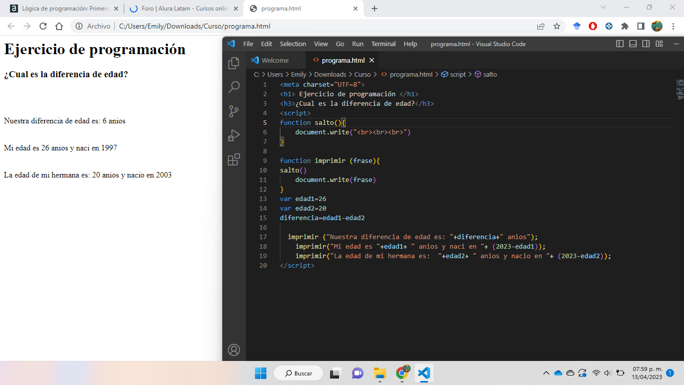This screenshot has width=684, height=385.
Task: Toggle the primary side bar layout icon
Action: (x=620, y=44)
